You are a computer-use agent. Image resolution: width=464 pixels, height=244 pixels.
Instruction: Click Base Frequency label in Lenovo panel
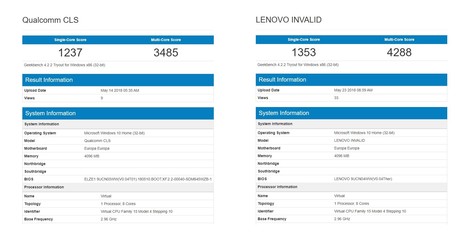(272, 219)
